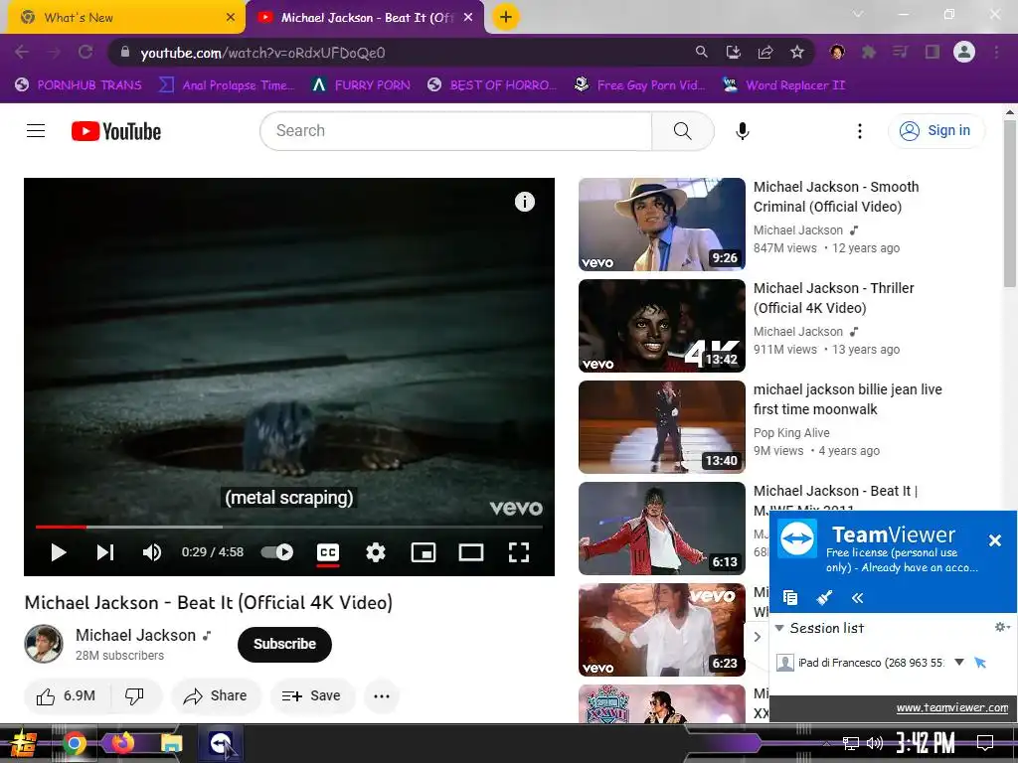Open File Explorer from taskbar
The width and height of the screenshot is (1018, 763).
(x=171, y=743)
